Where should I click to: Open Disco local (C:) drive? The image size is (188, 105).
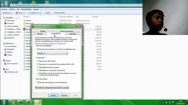12,64
